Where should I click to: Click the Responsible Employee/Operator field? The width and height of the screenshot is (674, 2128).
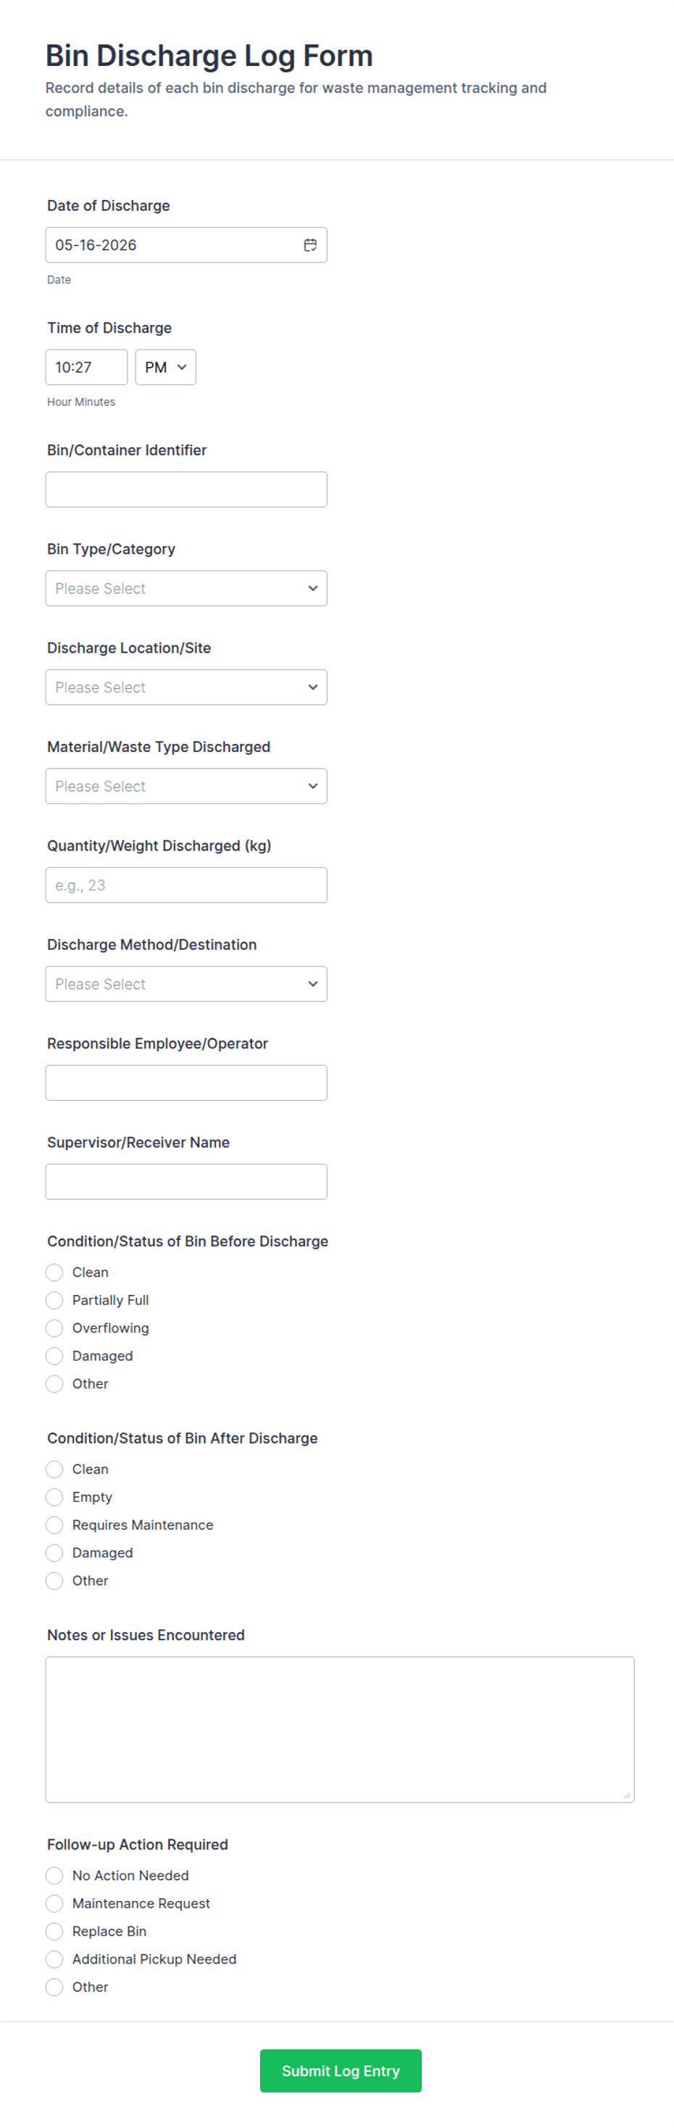click(186, 1083)
